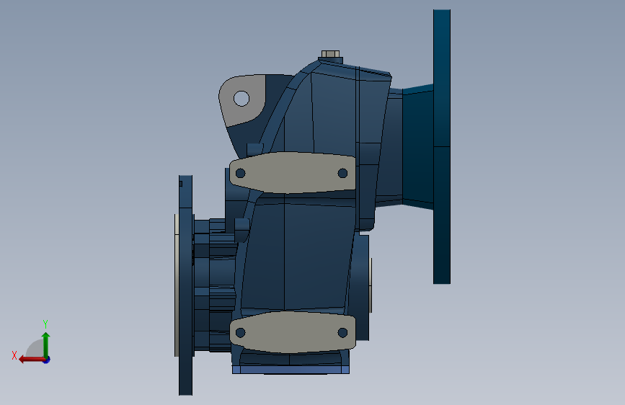Click the blue Z axis dot on the triad
Image resolution: width=625 pixels, height=405 pixels.
coord(47,360)
